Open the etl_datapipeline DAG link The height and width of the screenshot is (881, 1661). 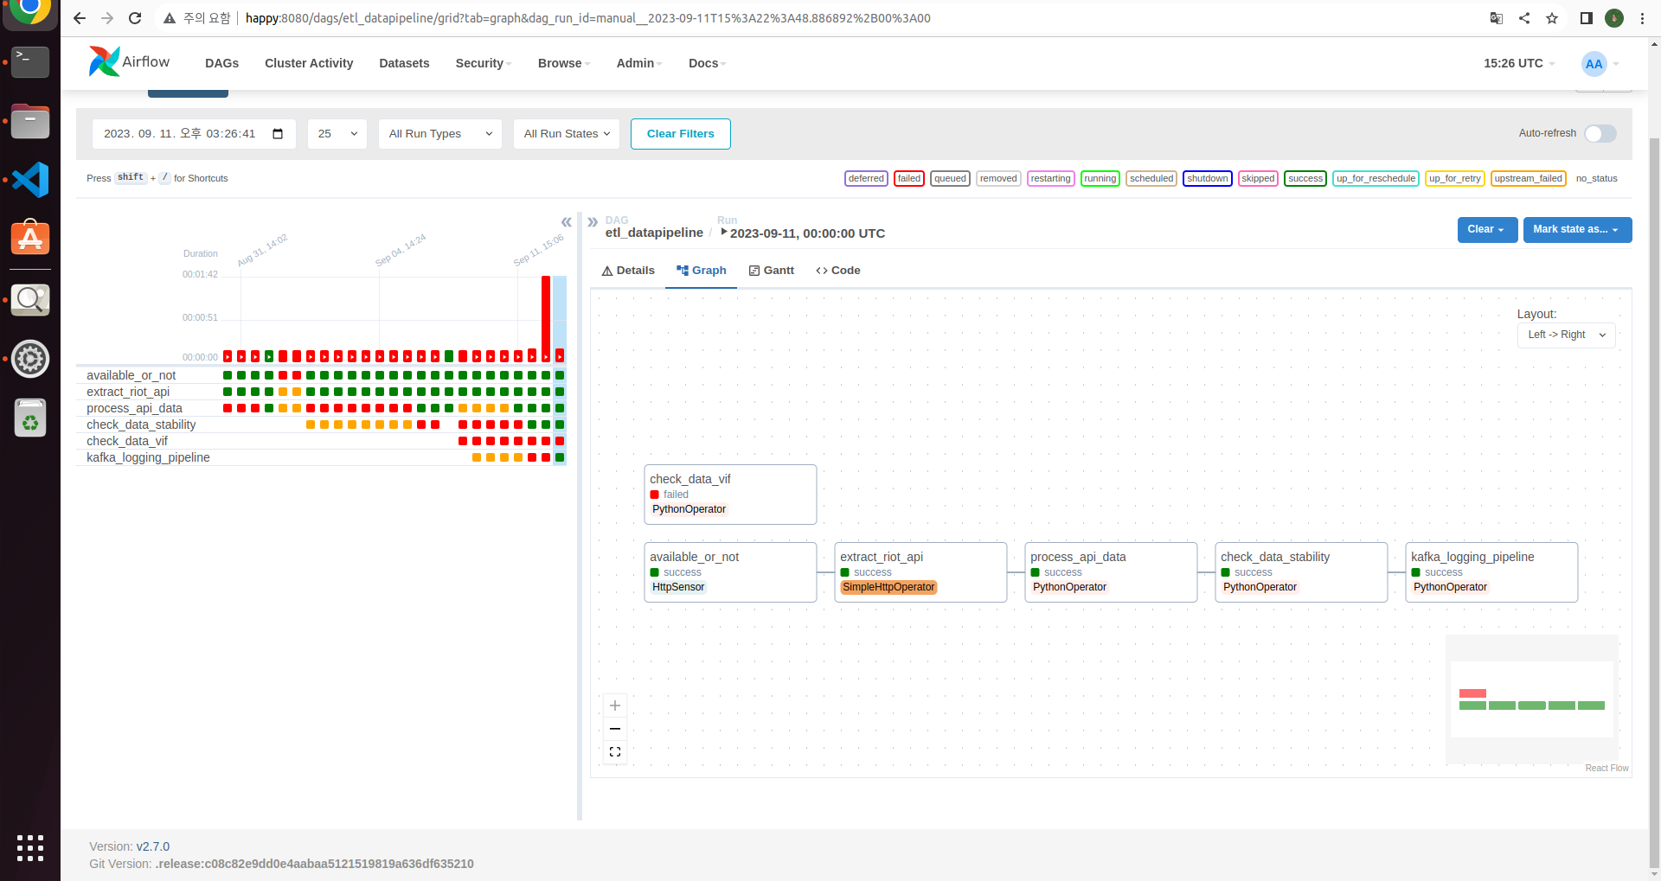pyautogui.click(x=654, y=233)
